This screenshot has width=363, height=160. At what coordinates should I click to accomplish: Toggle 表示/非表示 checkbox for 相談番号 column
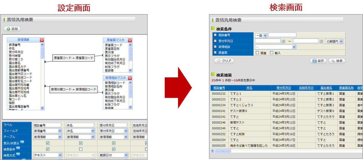(x=48, y=143)
